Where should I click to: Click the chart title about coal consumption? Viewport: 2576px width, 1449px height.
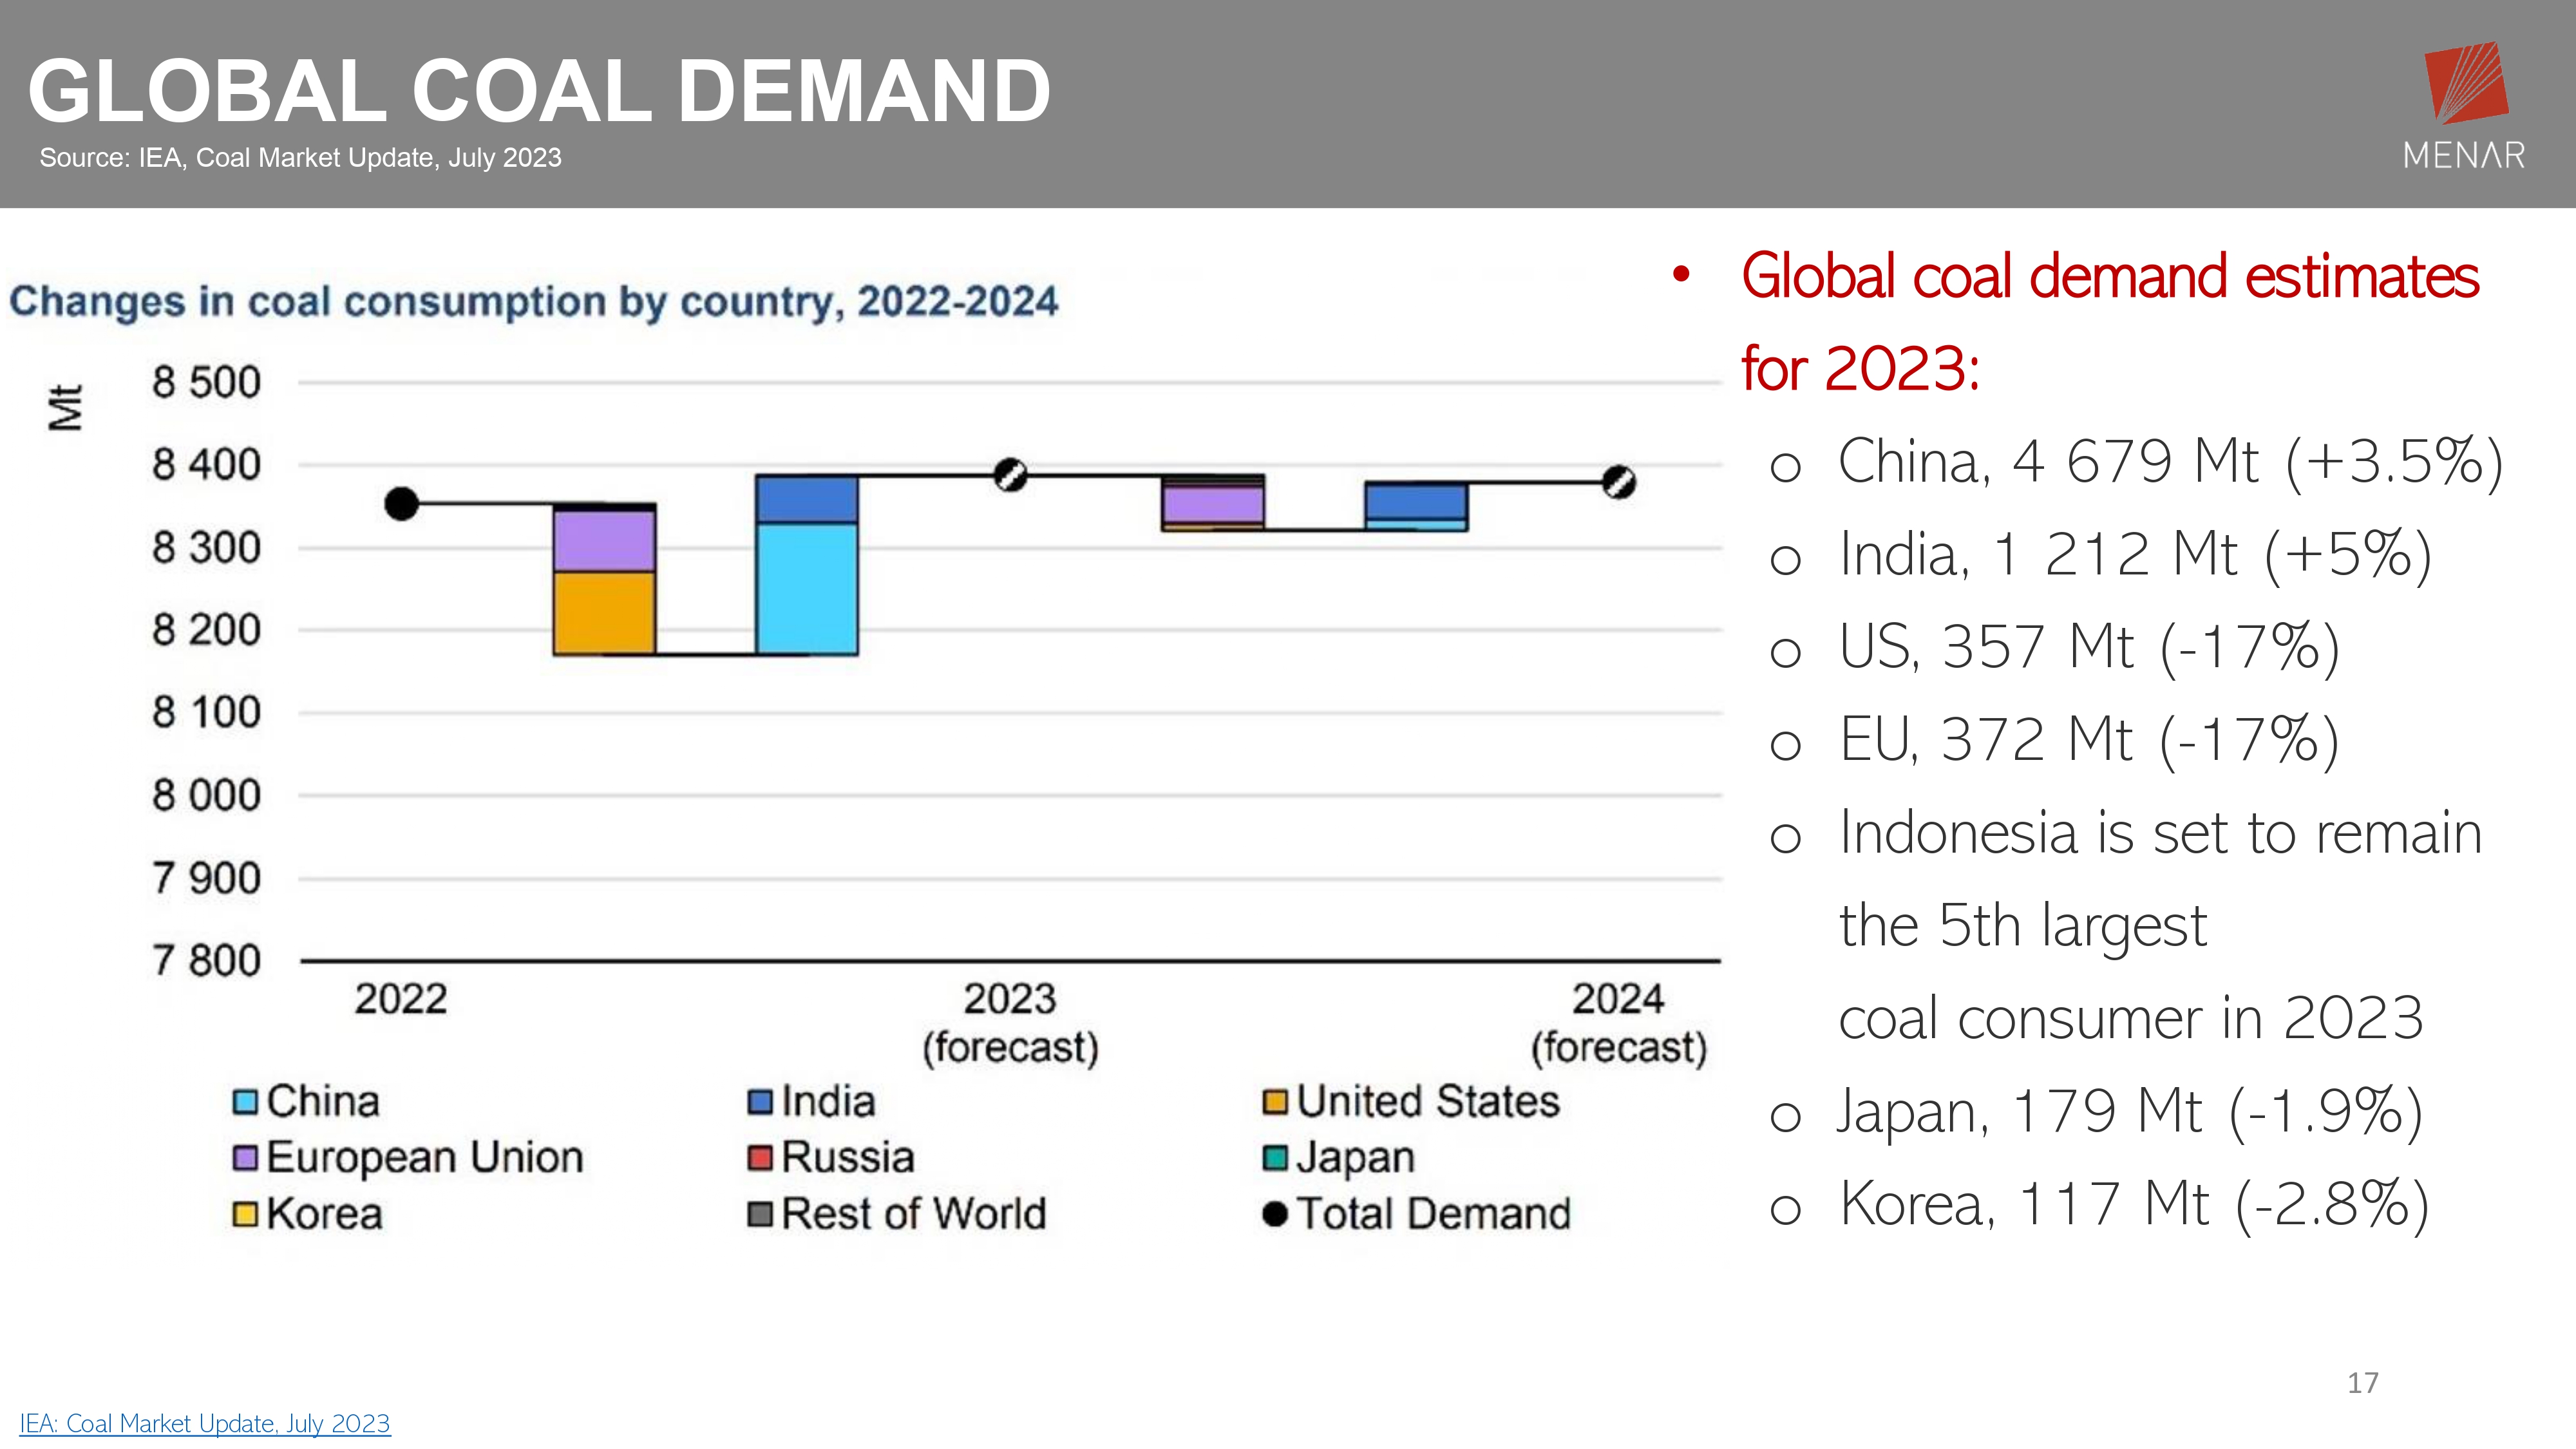pyautogui.click(x=533, y=301)
